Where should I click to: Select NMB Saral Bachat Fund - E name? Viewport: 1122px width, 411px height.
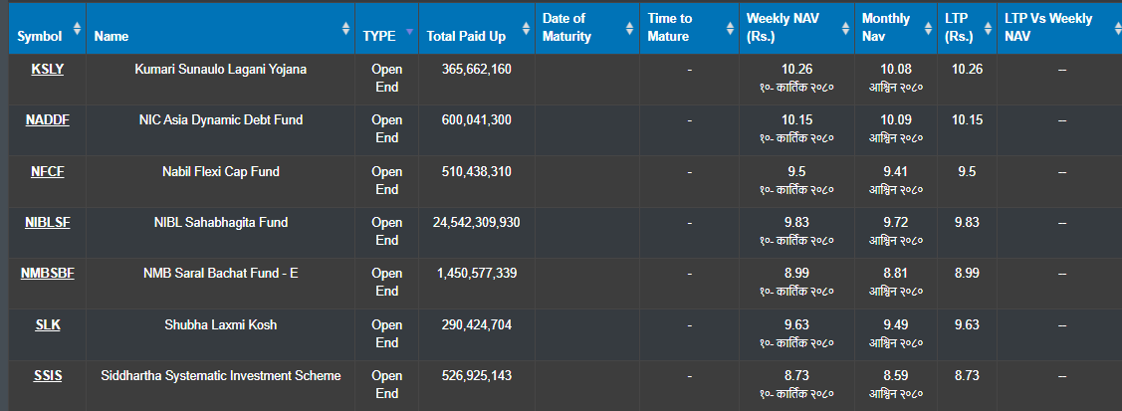[x=220, y=273]
